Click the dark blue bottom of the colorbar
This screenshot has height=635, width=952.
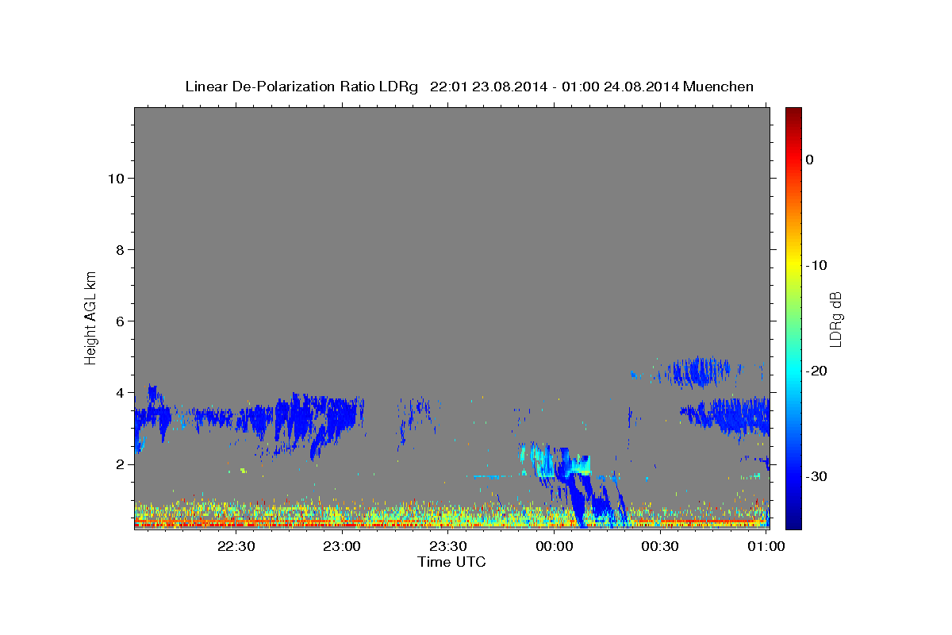click(793, 522)
